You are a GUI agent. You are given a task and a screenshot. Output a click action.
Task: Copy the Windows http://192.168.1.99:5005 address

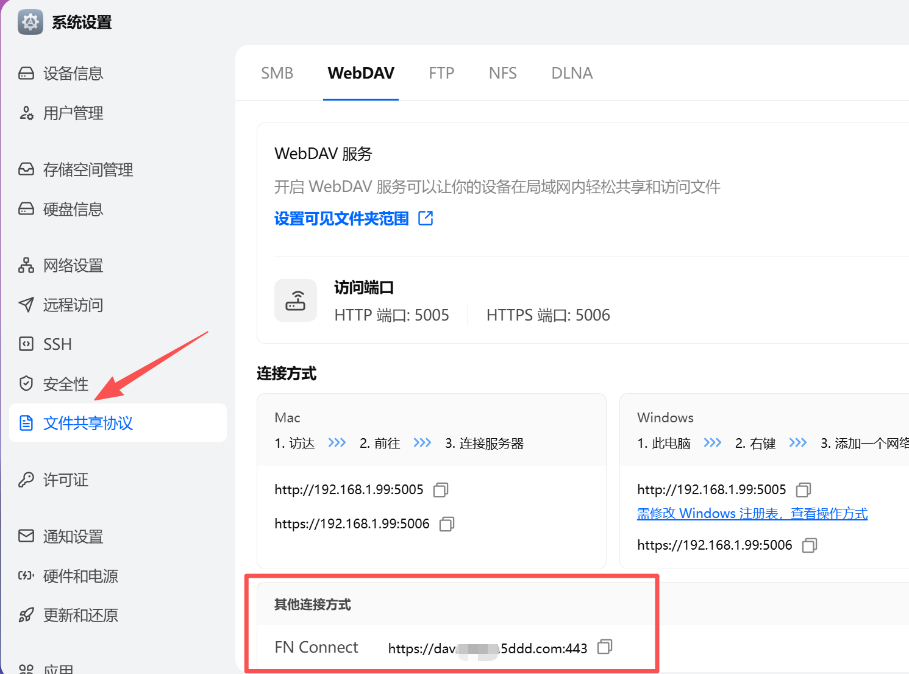coord(804,490)
